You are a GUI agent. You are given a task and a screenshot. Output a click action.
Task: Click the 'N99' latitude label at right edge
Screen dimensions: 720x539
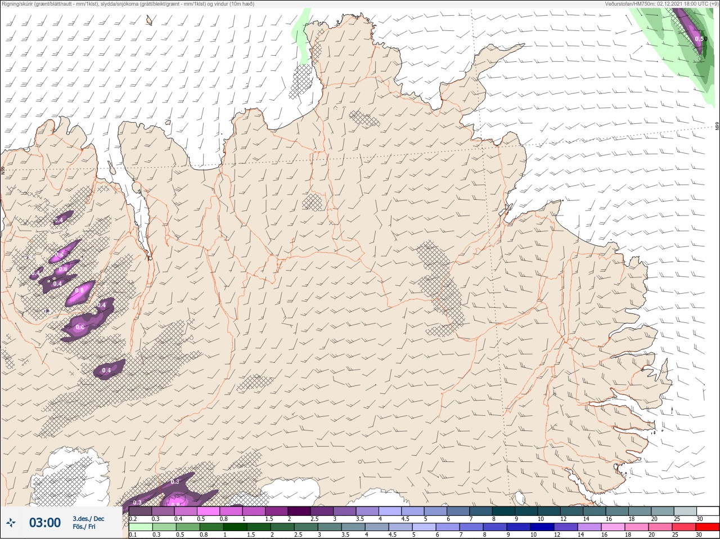coord(717,127)
